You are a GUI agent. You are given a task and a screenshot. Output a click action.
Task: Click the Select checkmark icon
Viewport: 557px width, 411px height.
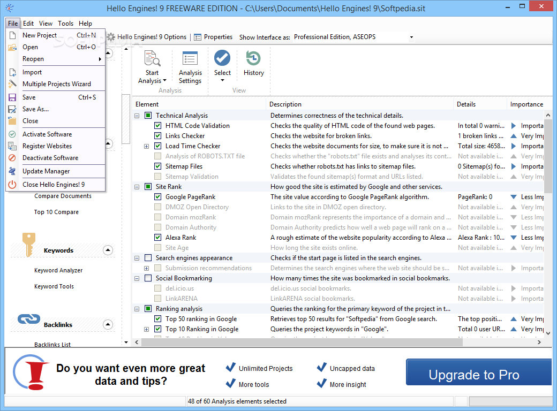[222, 58]
